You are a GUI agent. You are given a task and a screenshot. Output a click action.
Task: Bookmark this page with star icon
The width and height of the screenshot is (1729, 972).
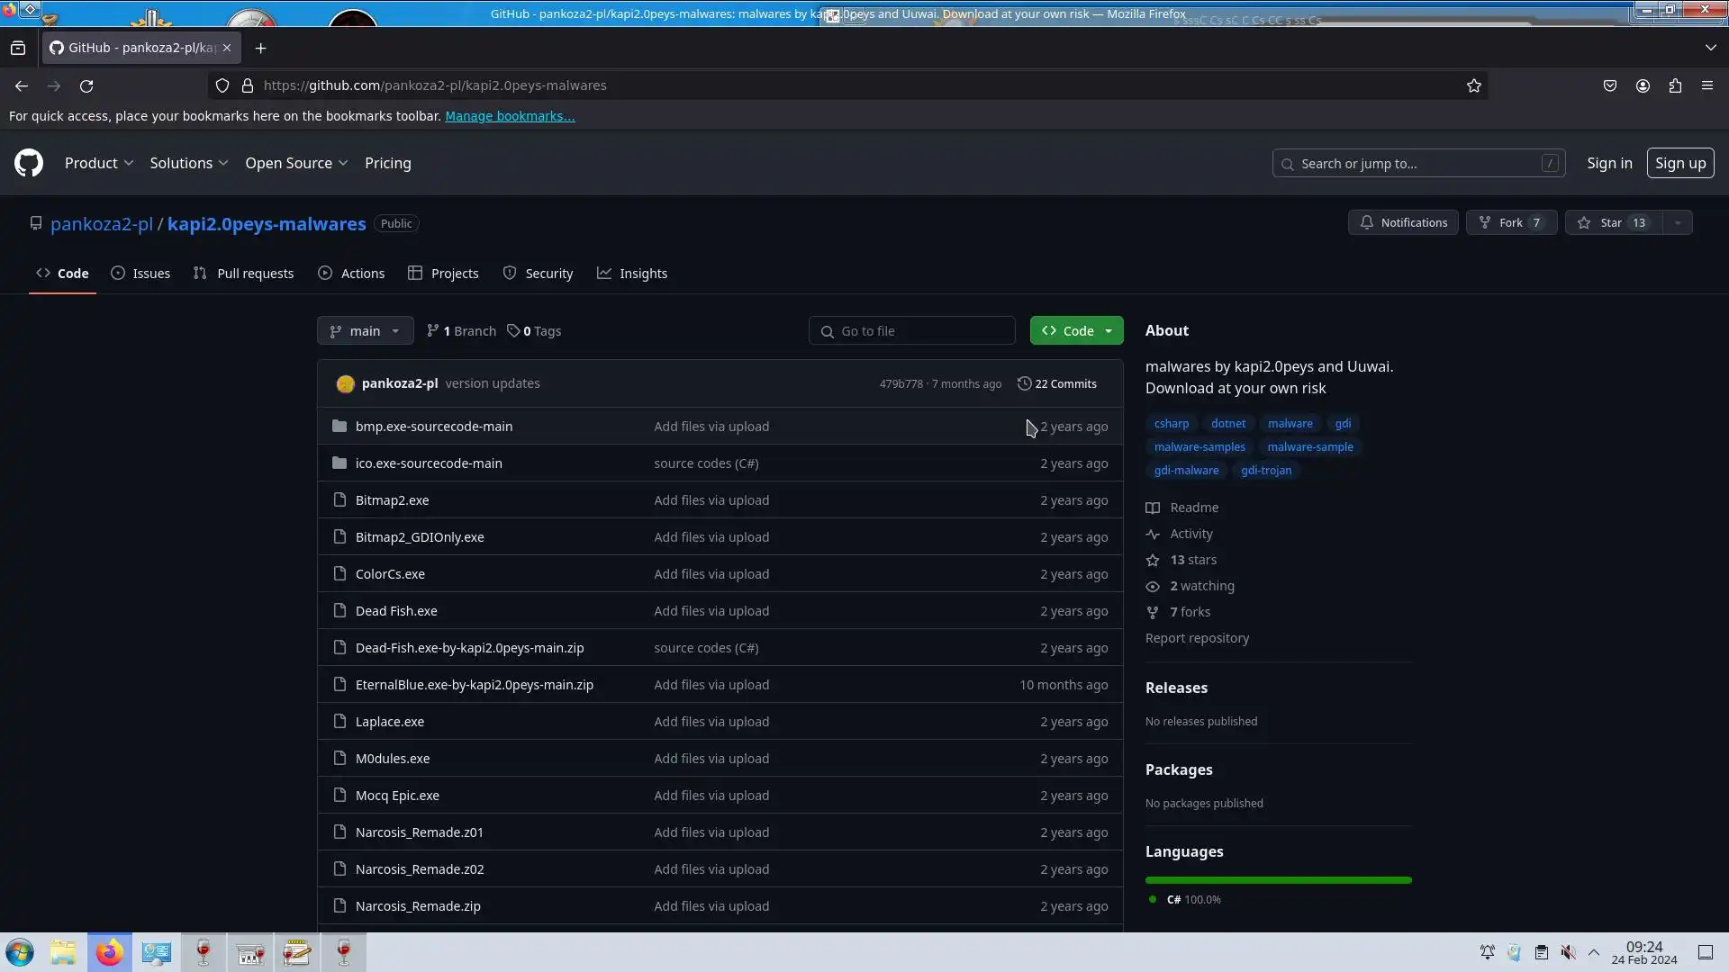pyautogui.click(x=1473, y=85)
